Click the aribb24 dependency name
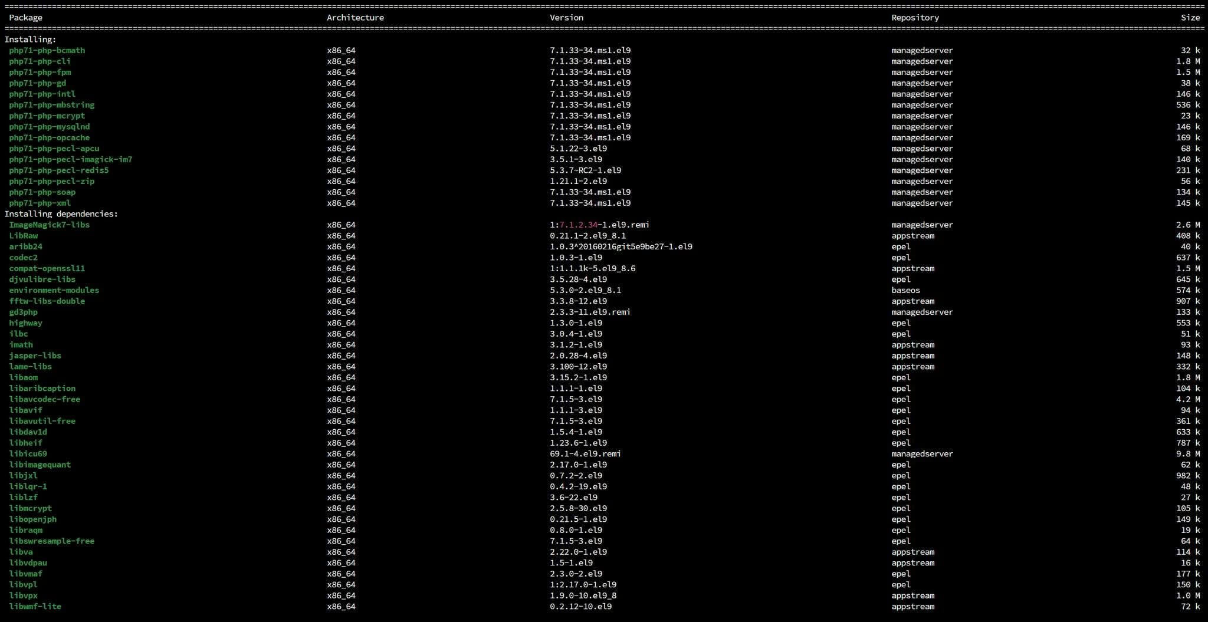 coord(25,247)
